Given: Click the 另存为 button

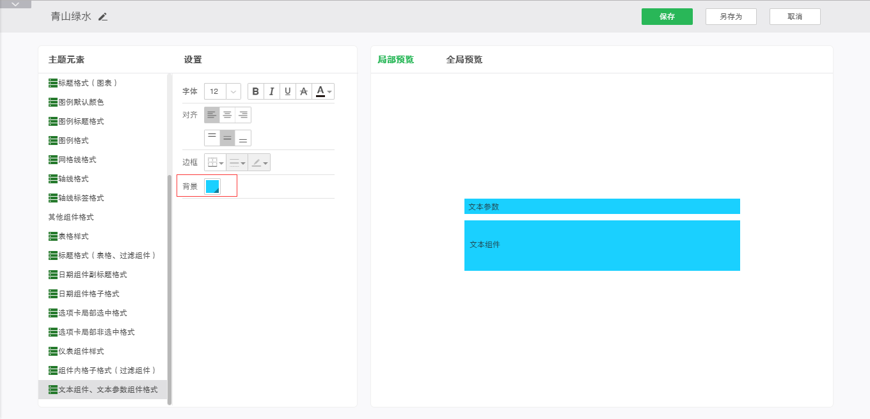Looking at the screenshot, I should 731,17.
